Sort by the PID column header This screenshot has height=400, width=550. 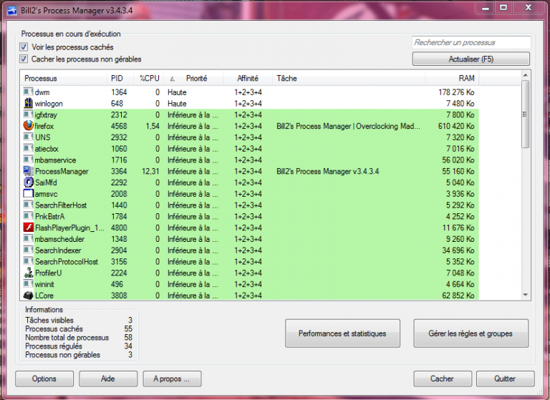pos(120,78)
